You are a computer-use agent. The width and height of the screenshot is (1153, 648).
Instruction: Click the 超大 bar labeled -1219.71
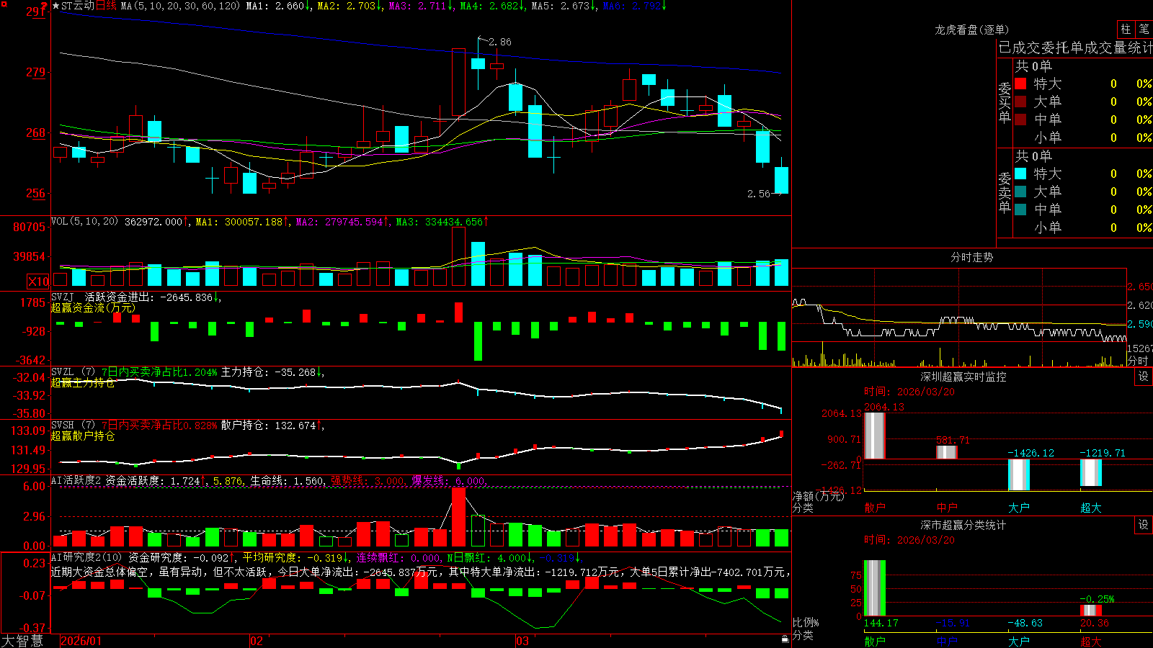1091,472
